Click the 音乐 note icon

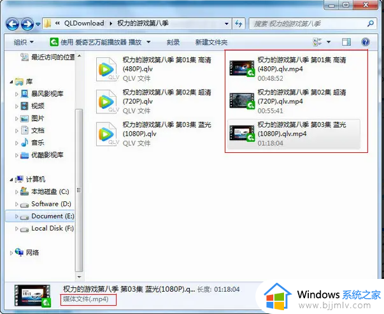click(x=24, y=143)
